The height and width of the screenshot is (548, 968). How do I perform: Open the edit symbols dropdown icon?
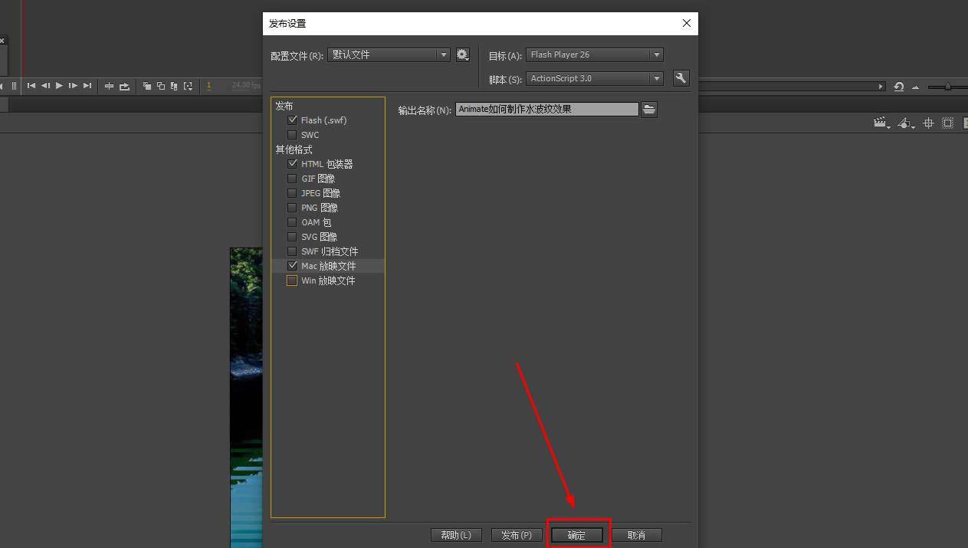pos(906,123)
